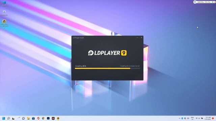Open Microsoft Store from the taskbar
216x121 pixels.
coord(33,118)
